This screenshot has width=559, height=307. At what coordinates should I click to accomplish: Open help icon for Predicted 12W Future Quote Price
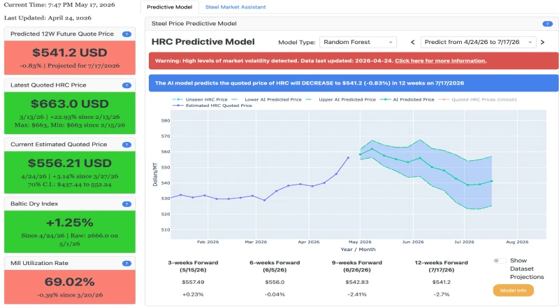[126, 34]
